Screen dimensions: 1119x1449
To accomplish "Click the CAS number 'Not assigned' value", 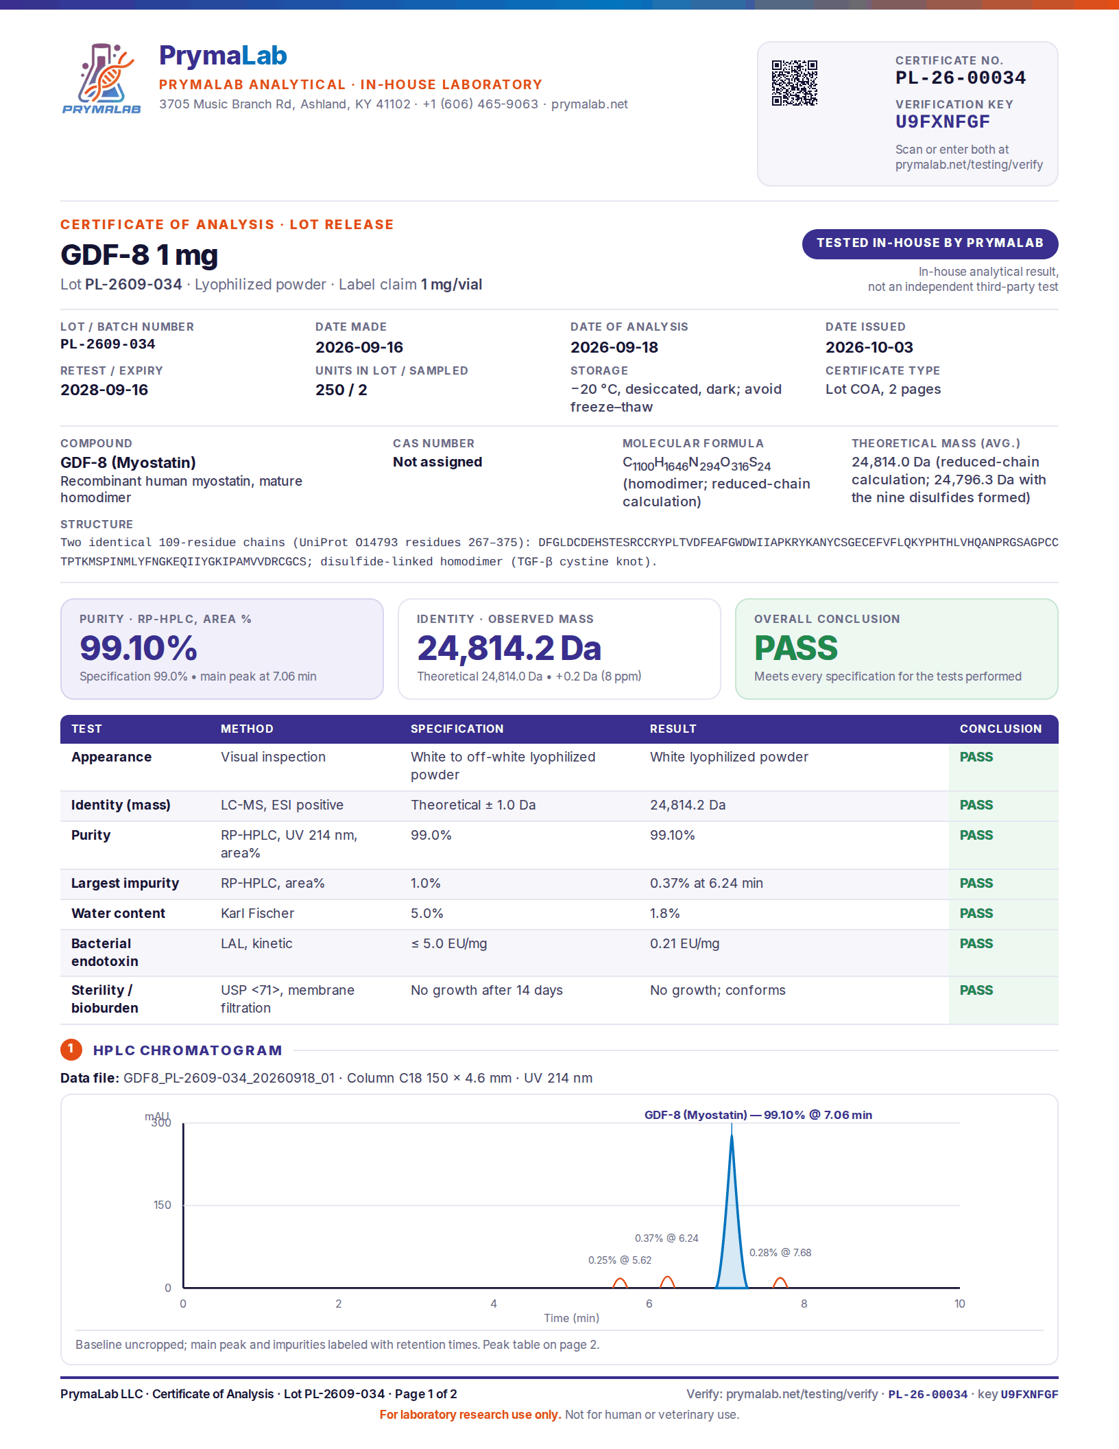I will (437, 462).
